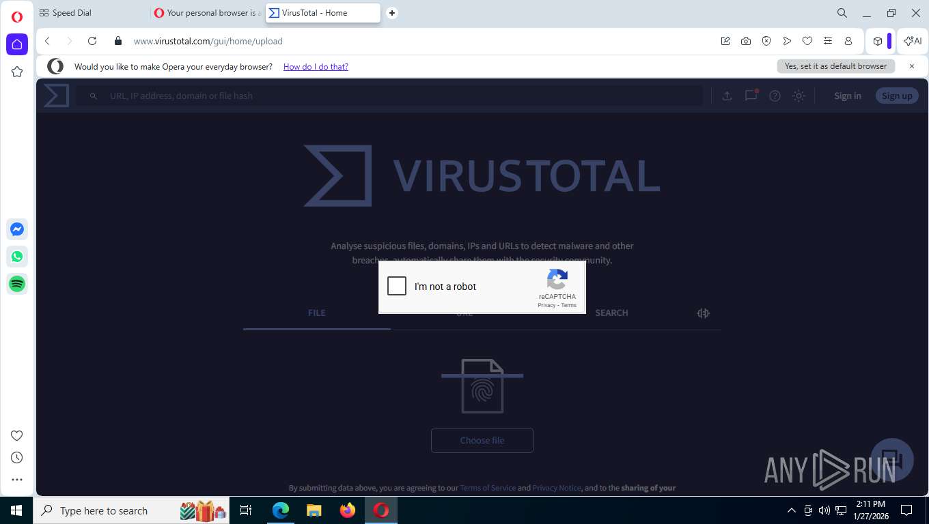Open the Windows Start menu
The image size is (929, 524).
point(16,510)
